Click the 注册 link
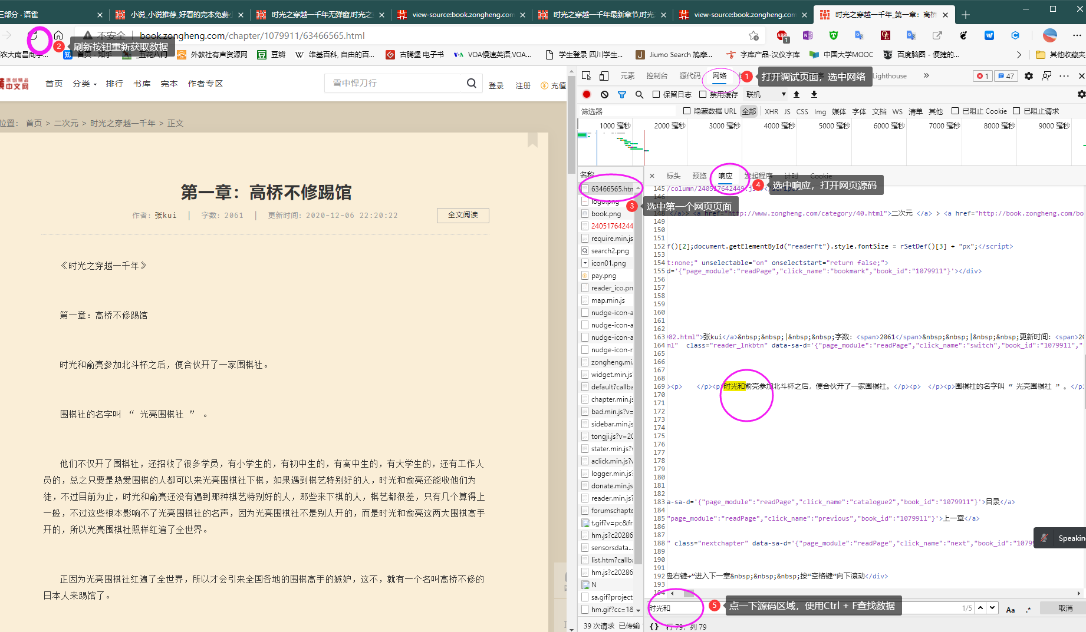Screen dimensions: 1086x632 click(523, 86)
